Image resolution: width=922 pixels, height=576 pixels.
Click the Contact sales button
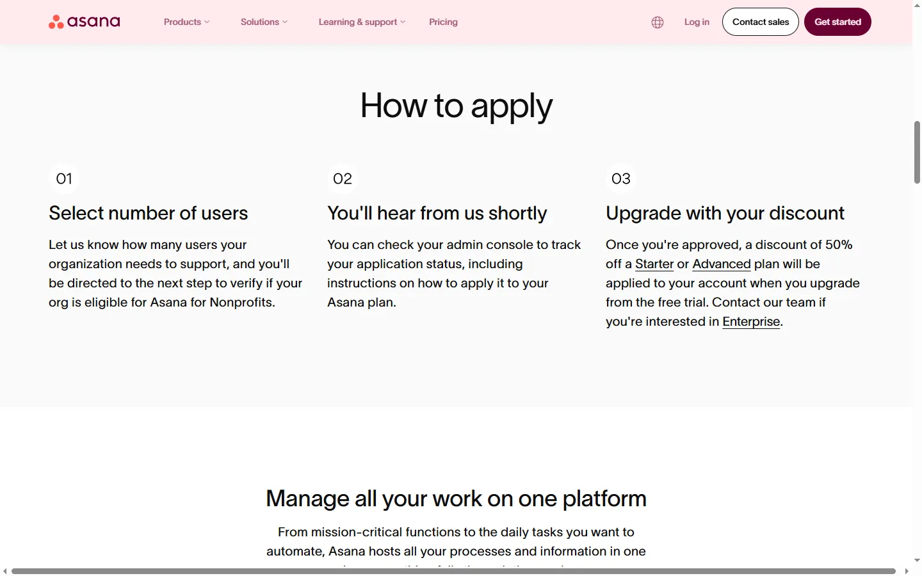point(761,22)
